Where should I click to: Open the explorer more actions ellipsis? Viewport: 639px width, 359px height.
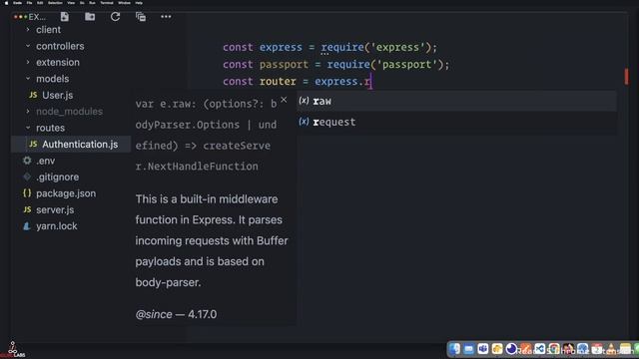point(166,17)
